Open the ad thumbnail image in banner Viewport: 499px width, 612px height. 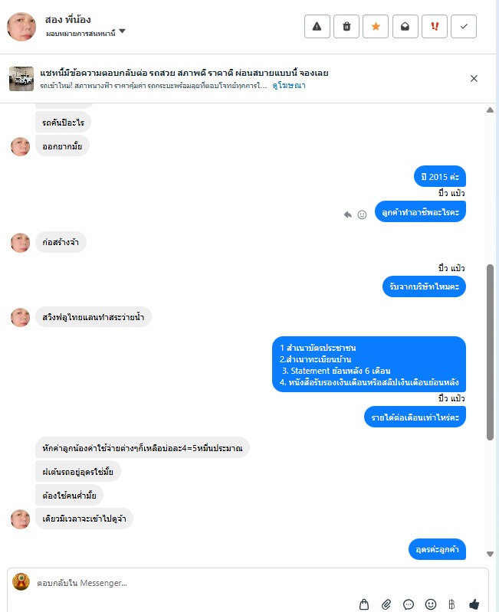click(21, 79)
